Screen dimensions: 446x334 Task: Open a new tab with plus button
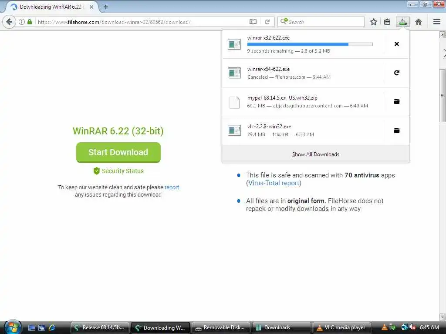click(106, 7)
